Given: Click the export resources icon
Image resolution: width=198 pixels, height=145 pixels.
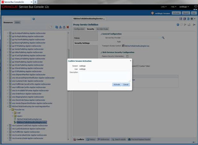Looking at the screenshot, I should click(x=64, y=27).
